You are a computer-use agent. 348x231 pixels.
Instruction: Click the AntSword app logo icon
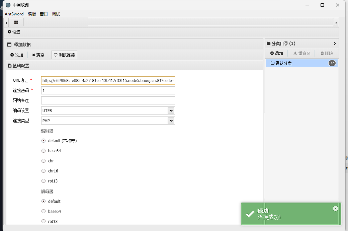point(8,5)
